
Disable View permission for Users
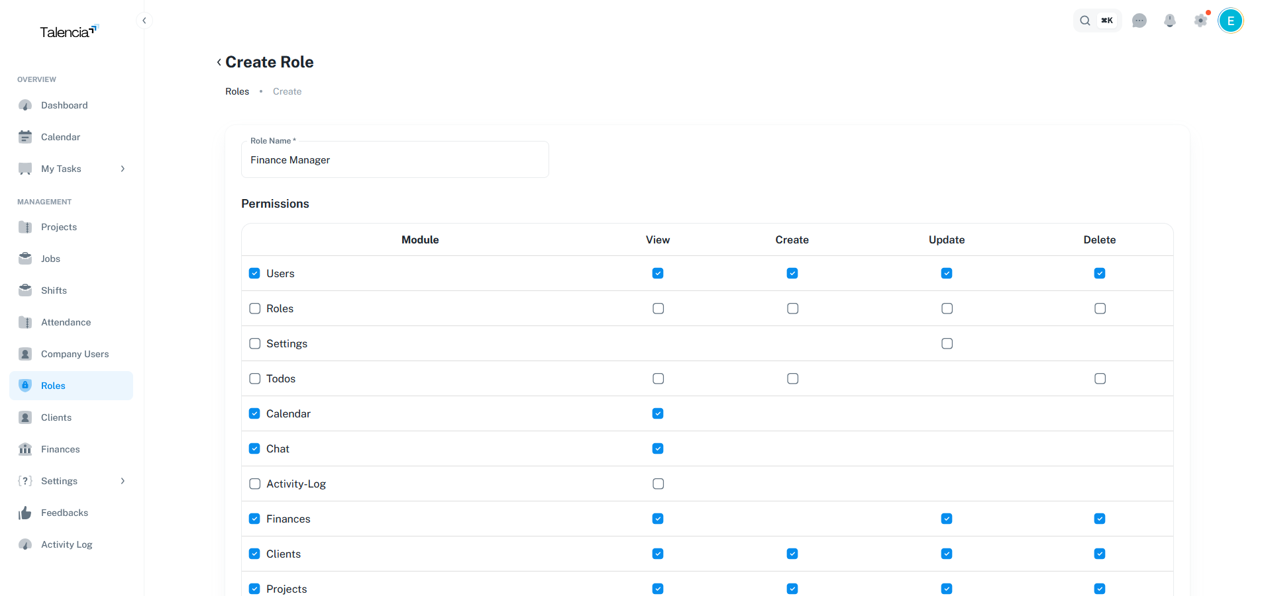[657, 273]
